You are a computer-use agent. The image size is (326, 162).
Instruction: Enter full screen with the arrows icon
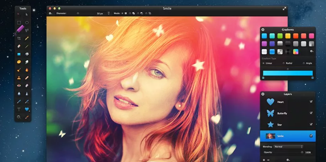[x=284, y=9]
